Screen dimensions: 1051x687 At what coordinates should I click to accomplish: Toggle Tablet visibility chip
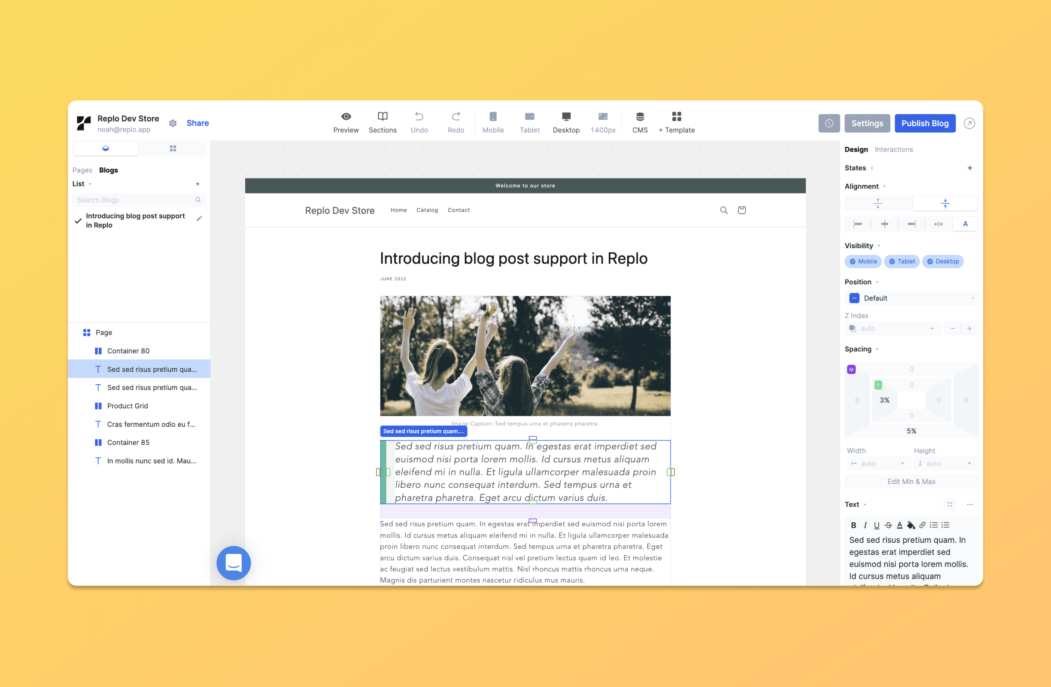901,261
